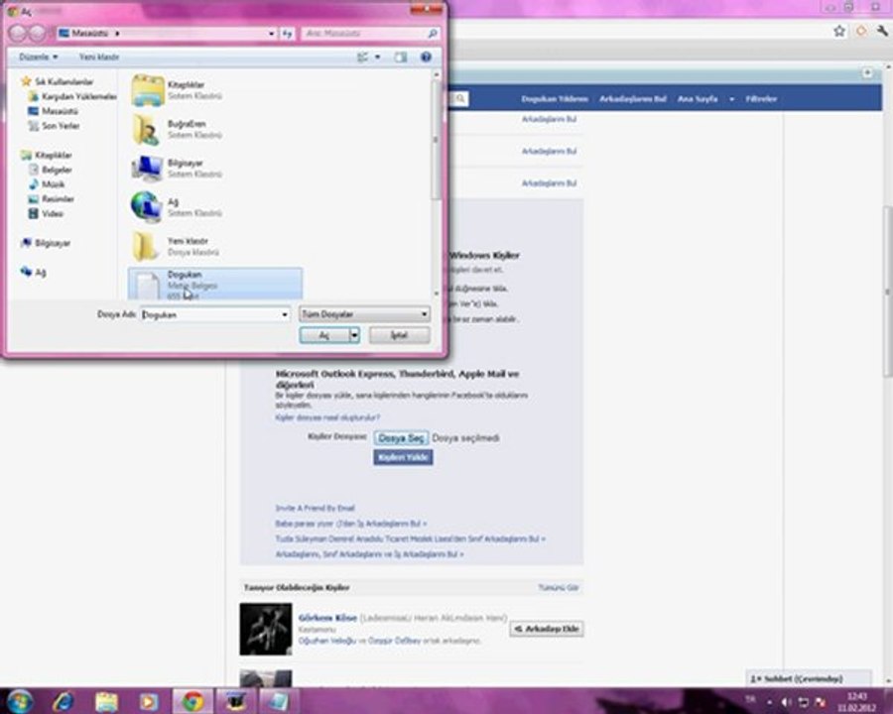Click the Aç button split arrow

tap(354, 335)
